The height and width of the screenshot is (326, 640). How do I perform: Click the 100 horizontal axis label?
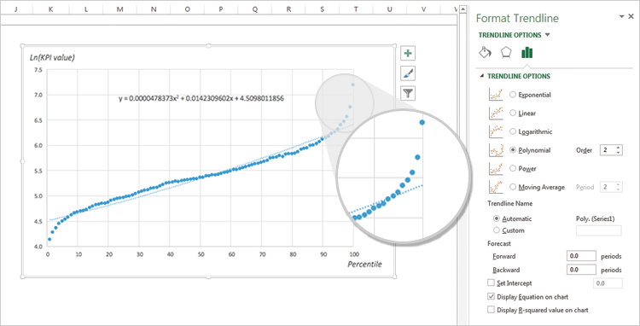354,253
